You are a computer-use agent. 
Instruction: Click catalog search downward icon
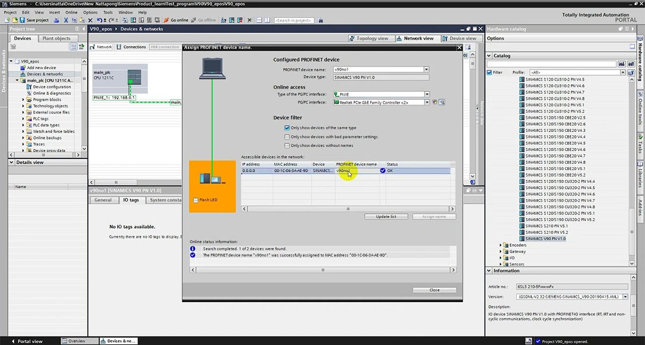tap(622, 64)
